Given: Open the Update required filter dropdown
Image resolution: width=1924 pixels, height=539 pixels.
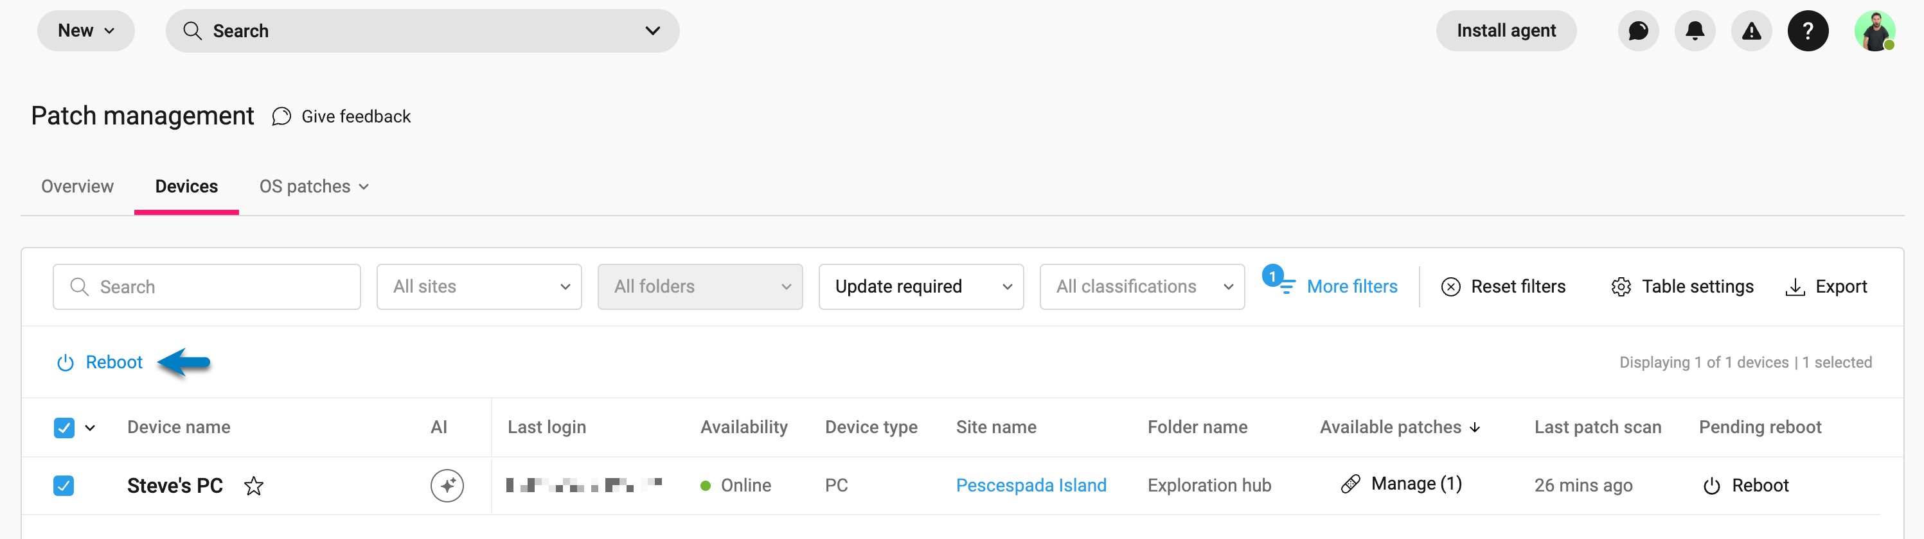Looking at the screenshot, I should (x=921, y=286).
